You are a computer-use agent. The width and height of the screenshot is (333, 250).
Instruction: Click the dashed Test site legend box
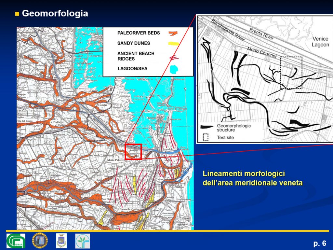pos(205,137)
